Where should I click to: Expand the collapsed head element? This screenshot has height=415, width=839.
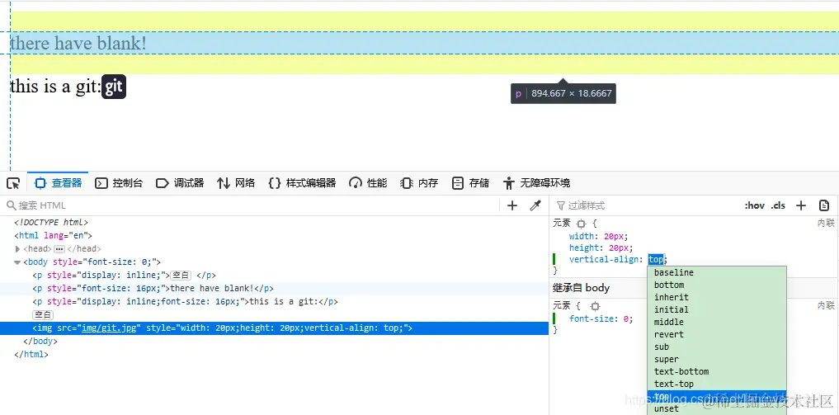click(17, 248)
